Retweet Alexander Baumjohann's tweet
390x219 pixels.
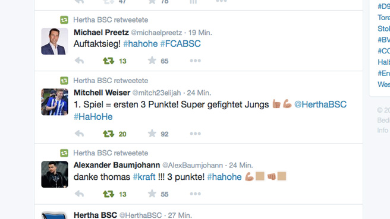[108, 194]
